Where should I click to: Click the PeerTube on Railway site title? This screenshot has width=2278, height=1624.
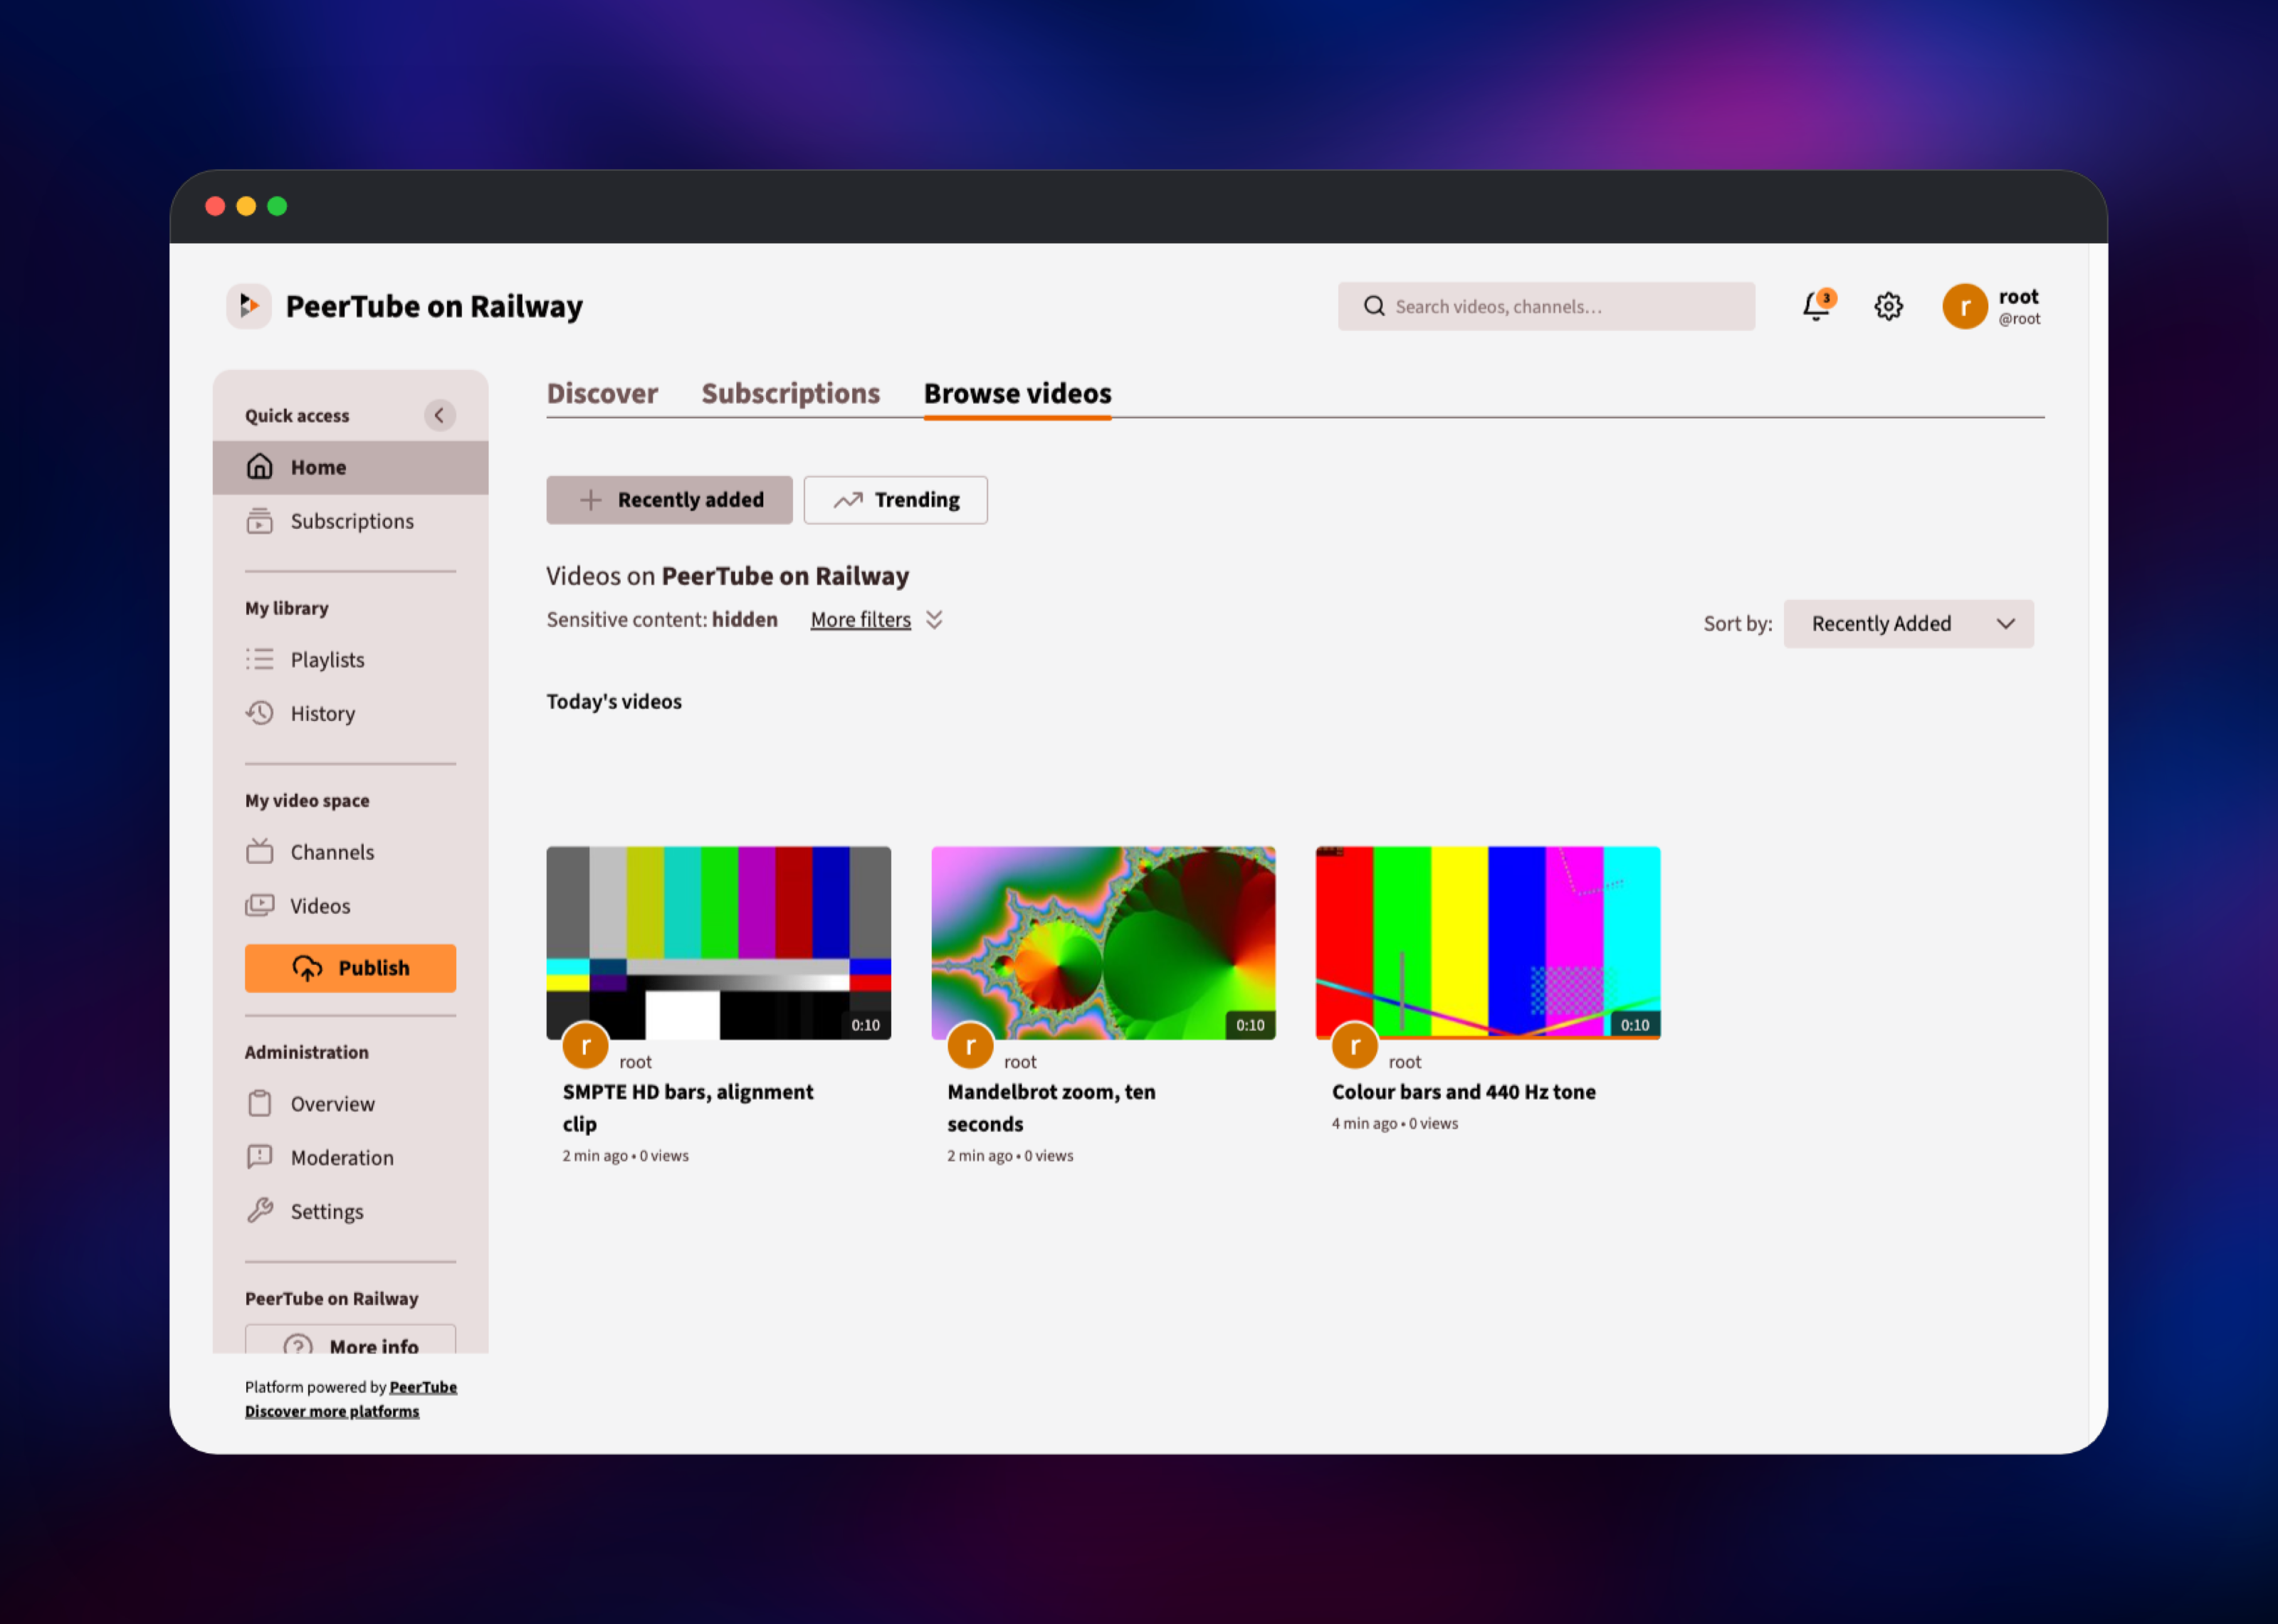coord(434,306)
